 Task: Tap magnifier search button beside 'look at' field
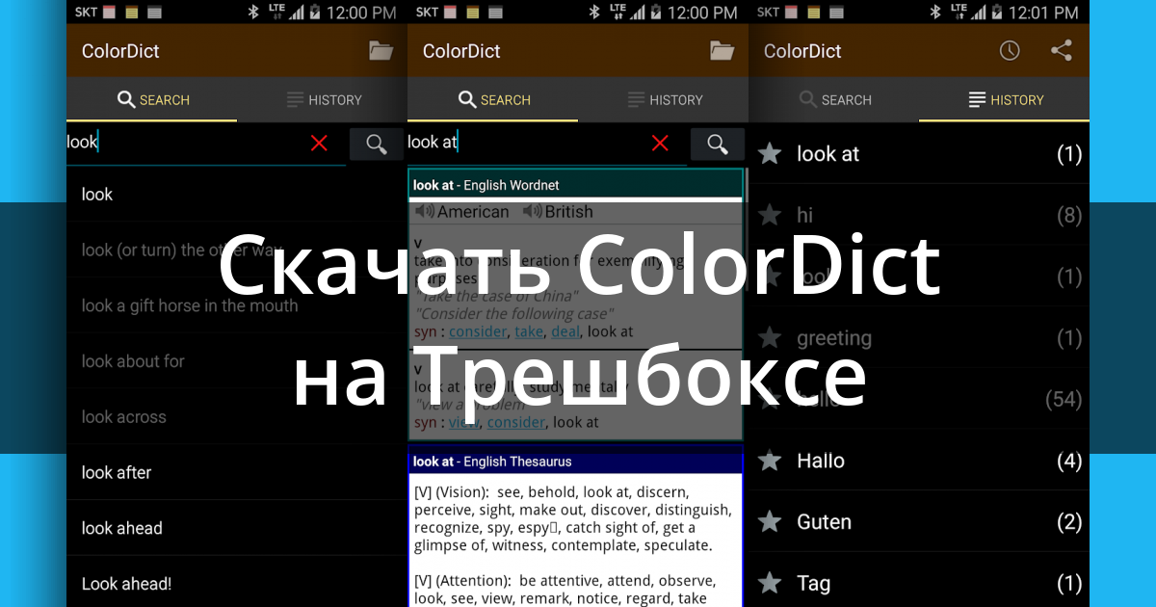coord(718,144)
